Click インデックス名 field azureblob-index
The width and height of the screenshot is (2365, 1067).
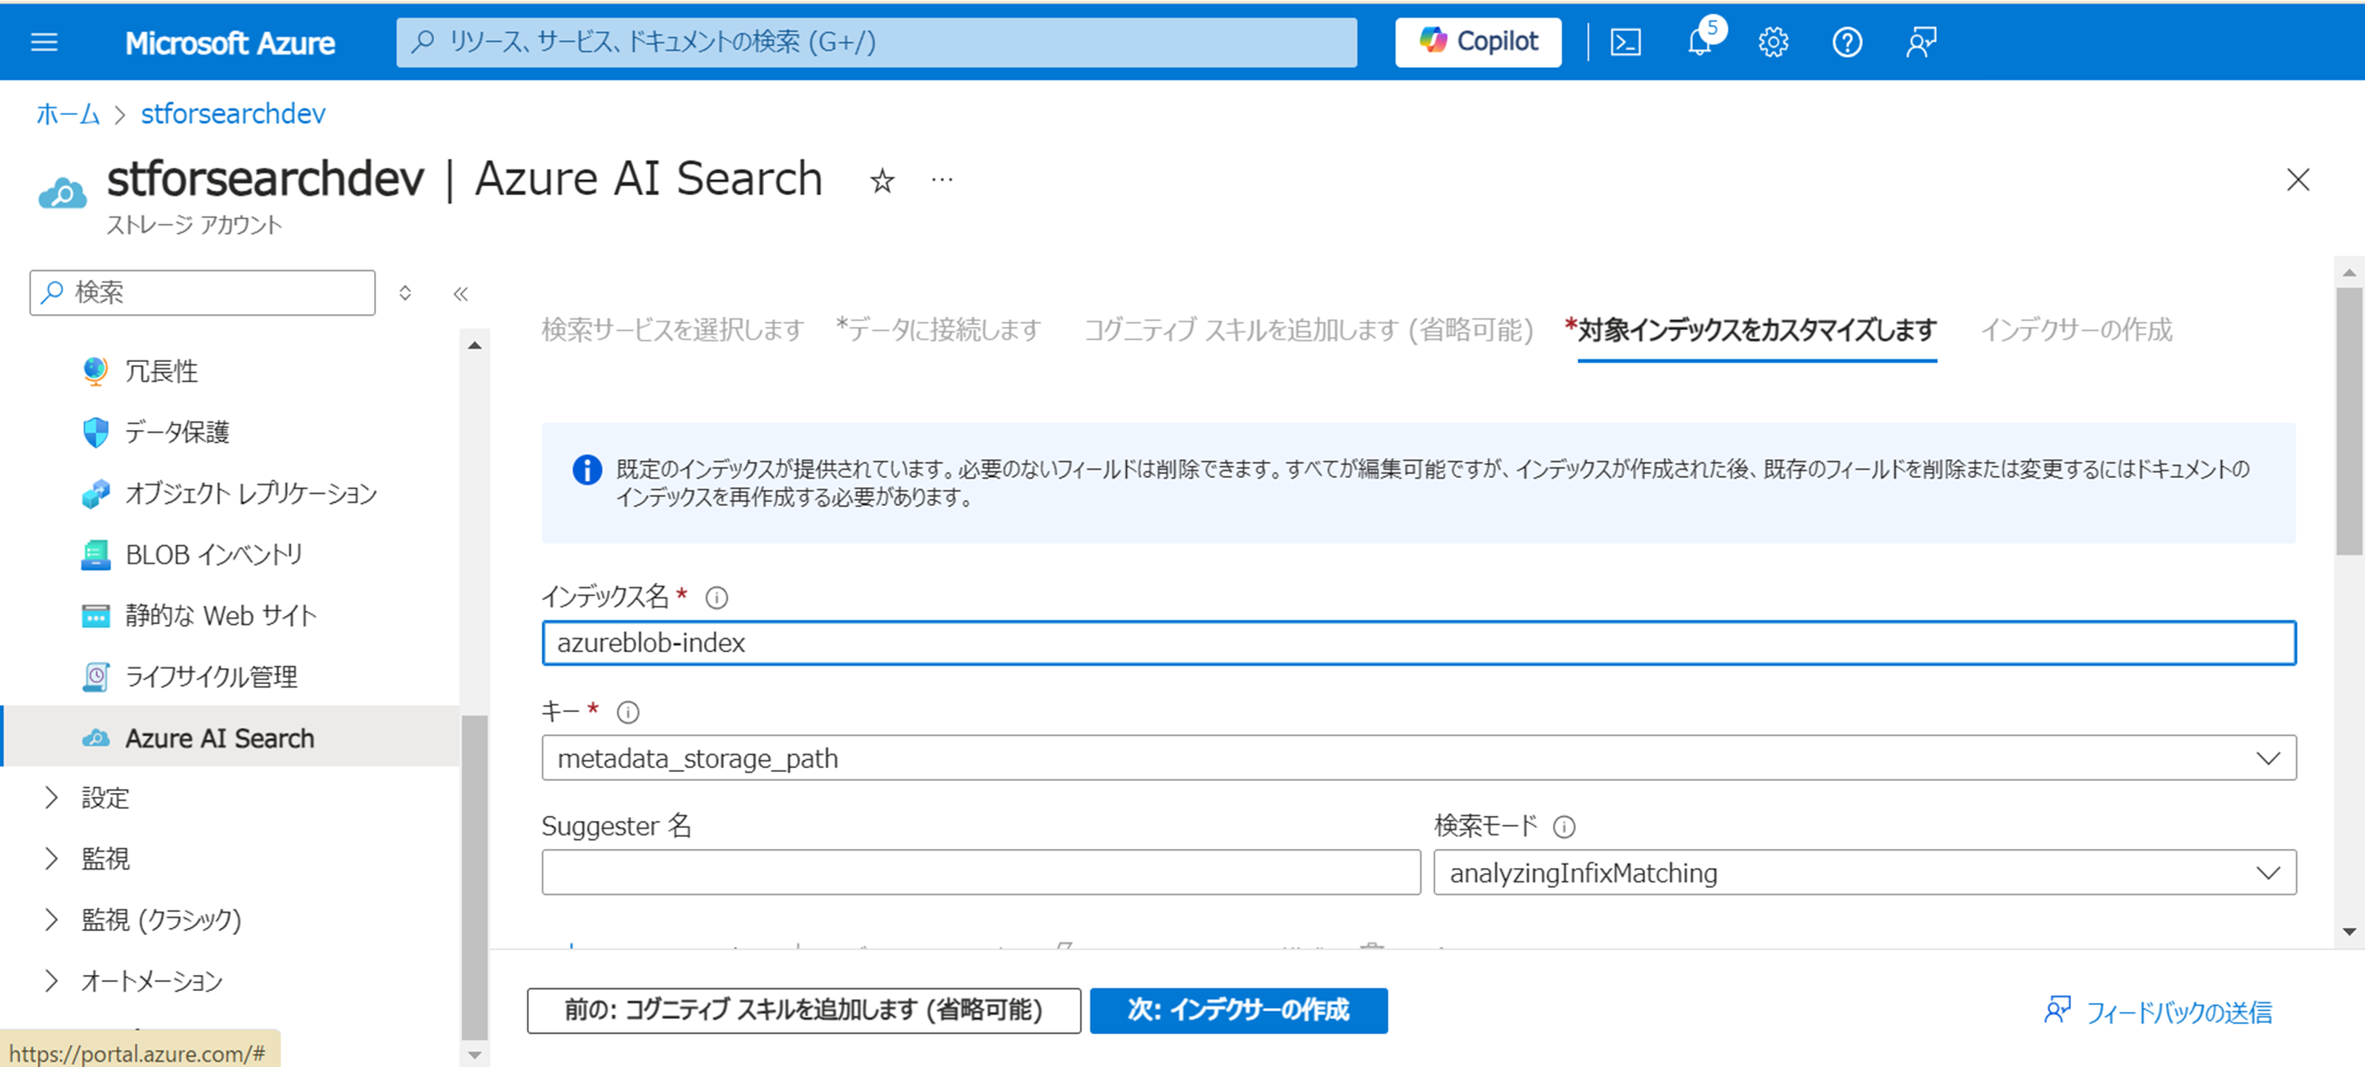[1419, 643]
